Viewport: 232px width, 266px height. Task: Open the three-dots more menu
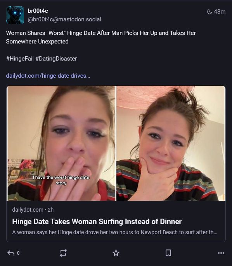coord(221,253)
